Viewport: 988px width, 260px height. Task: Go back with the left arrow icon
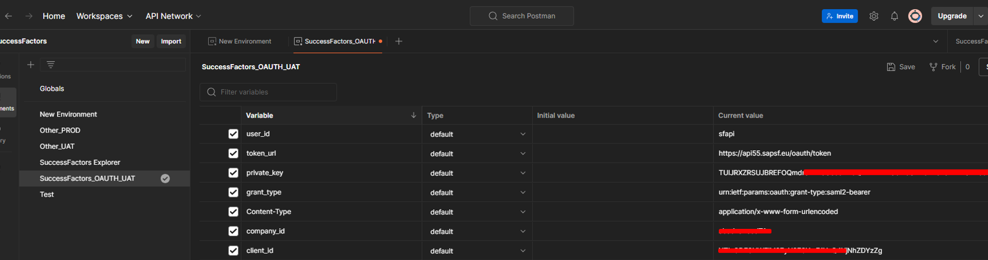click(9, 16)
